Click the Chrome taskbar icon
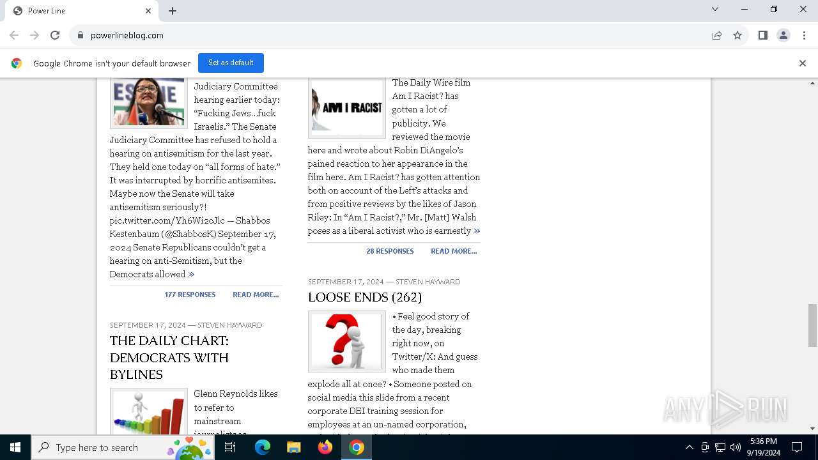The width and height of the screenshot is (818, 460). pos(357,447)
